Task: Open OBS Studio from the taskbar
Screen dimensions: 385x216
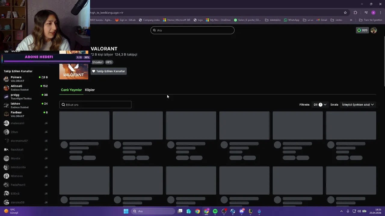Action: pos(224,211)
